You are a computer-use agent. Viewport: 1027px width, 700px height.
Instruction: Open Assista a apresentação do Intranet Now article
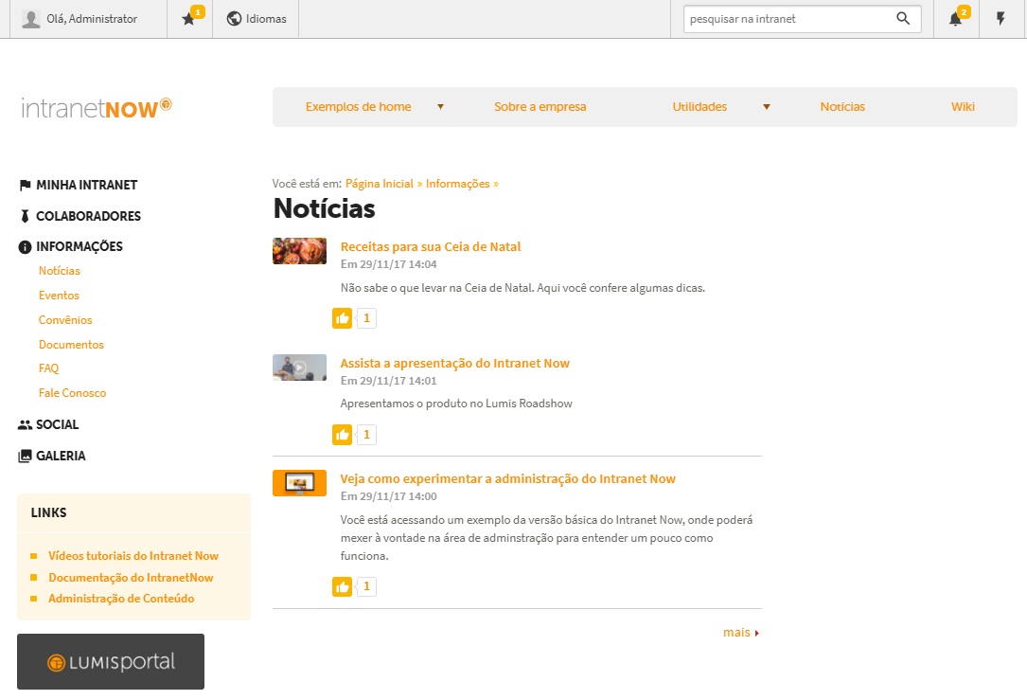pyautogui.click(x=454, y=363)
